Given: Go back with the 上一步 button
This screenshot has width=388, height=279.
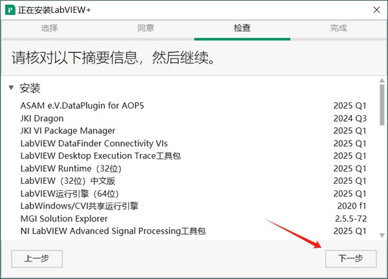Looking at the screenshot, I should (37, 258).
